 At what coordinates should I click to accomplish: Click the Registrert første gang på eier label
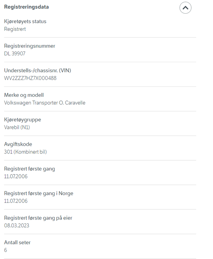[x=38, y=218]
